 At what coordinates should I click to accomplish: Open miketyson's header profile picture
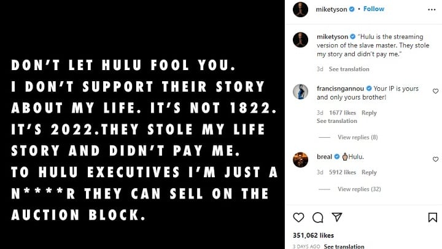[300, 10]
